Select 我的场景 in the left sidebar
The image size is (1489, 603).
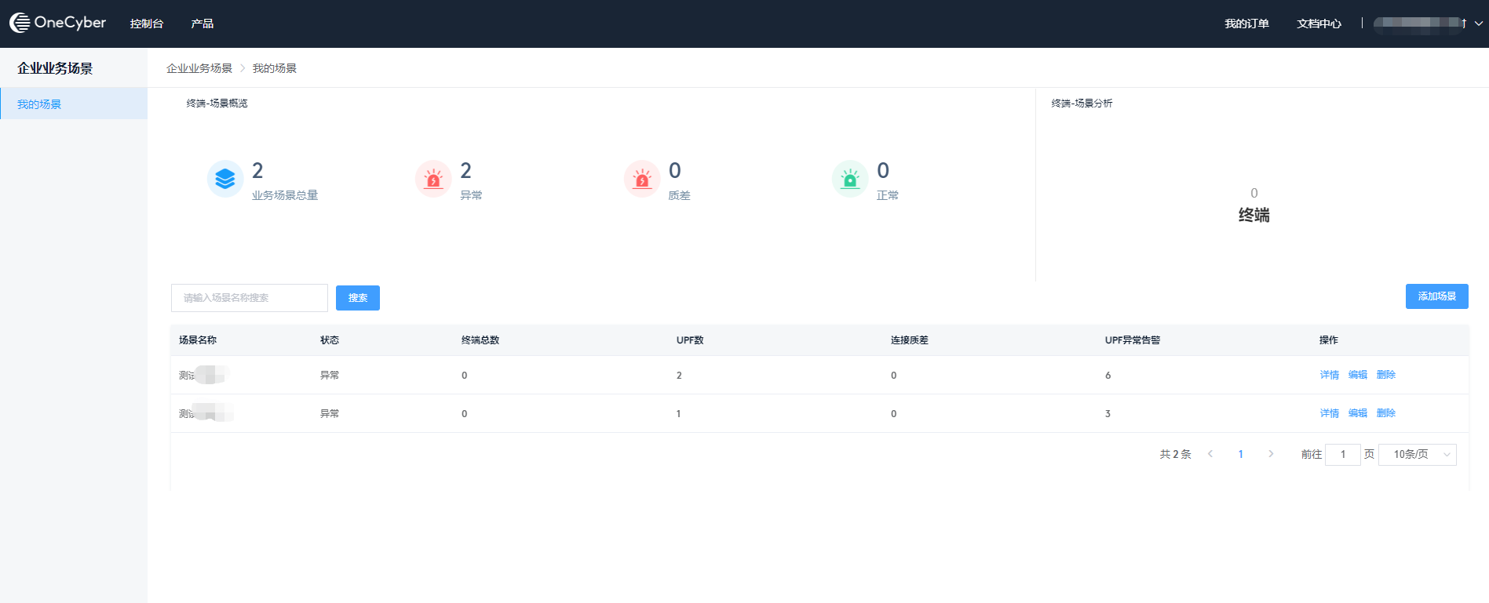(x=39, y=104)
